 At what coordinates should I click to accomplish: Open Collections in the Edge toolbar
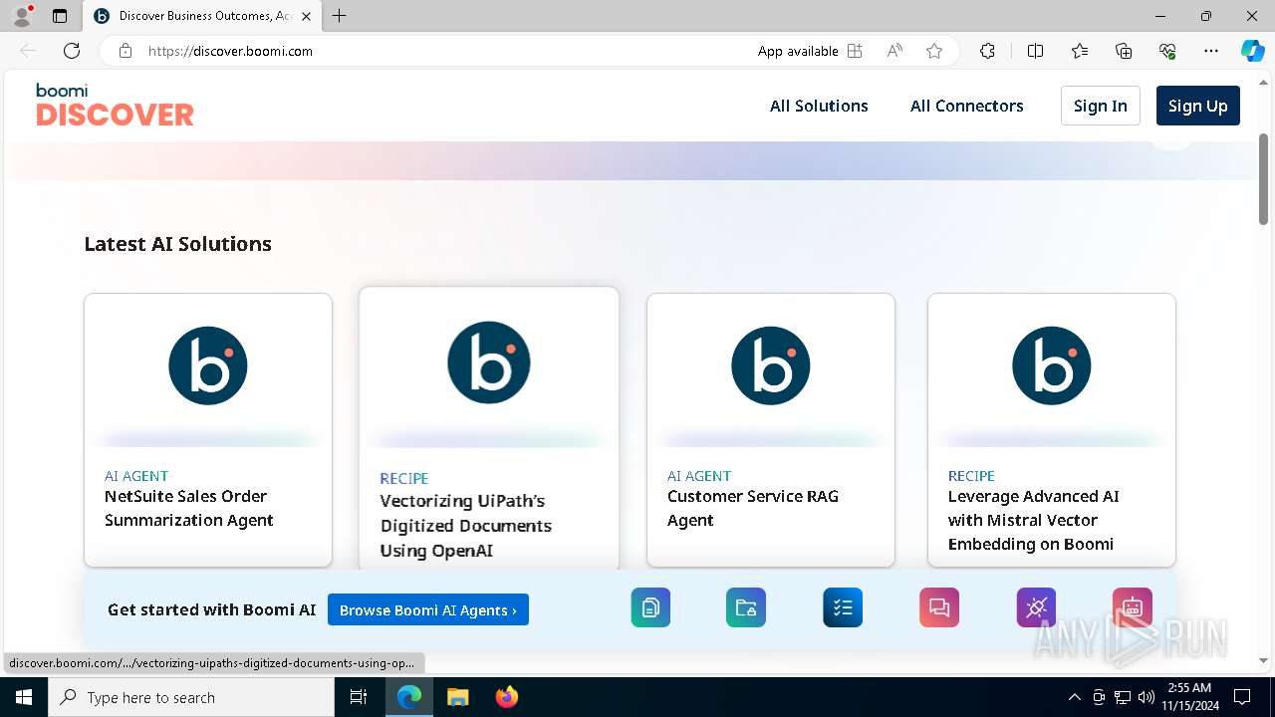pos(1124,51)
